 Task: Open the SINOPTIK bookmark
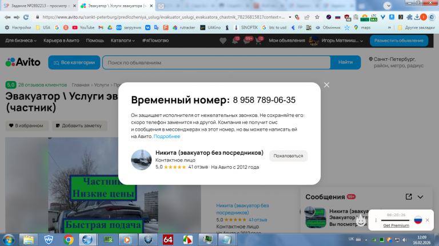coord(246,27)
